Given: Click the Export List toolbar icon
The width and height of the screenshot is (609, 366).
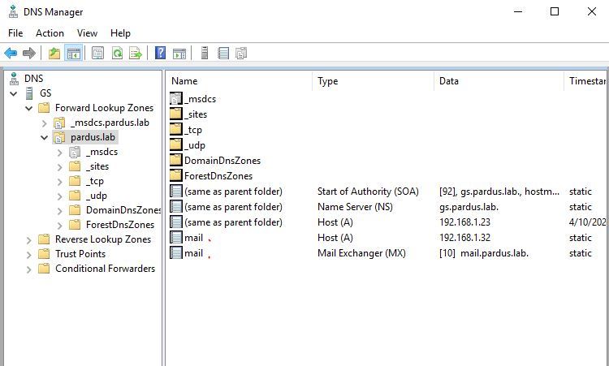Looking at the screenshot, I should 136,53.
